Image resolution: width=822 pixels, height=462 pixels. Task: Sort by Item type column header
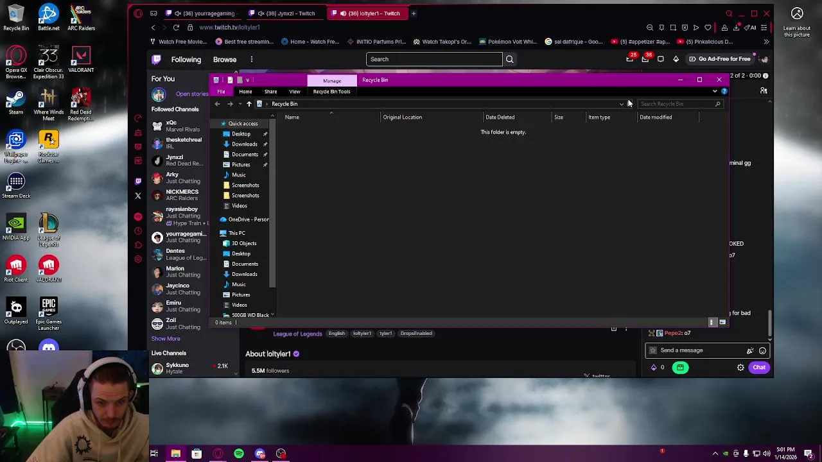click(x=599, y=117)
